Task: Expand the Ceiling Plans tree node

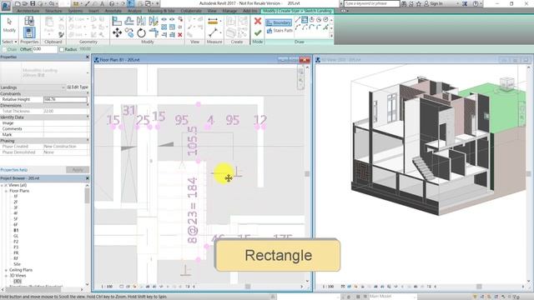Action: point(6,270)
